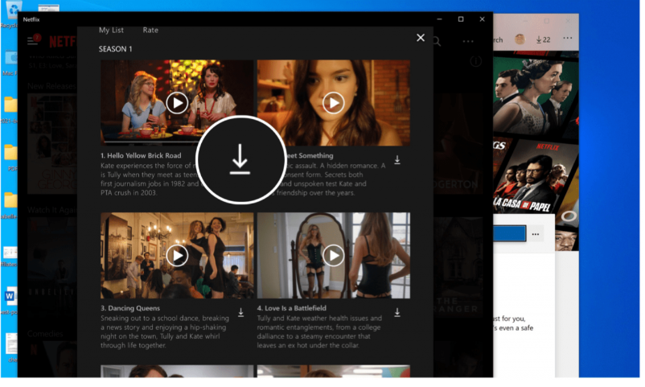This screenshot has height=387, width=645.
Task: Open The Crown poster in back window
Action: [535, 96]
